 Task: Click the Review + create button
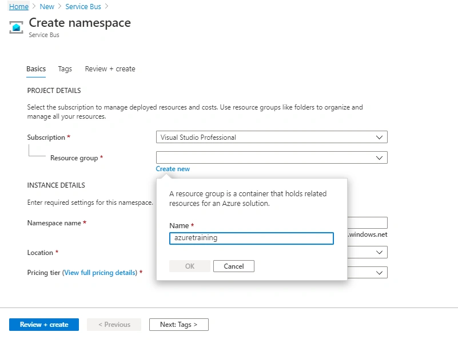(44, 325)
